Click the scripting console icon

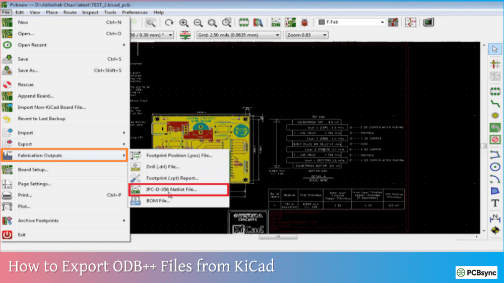(428, 23)
